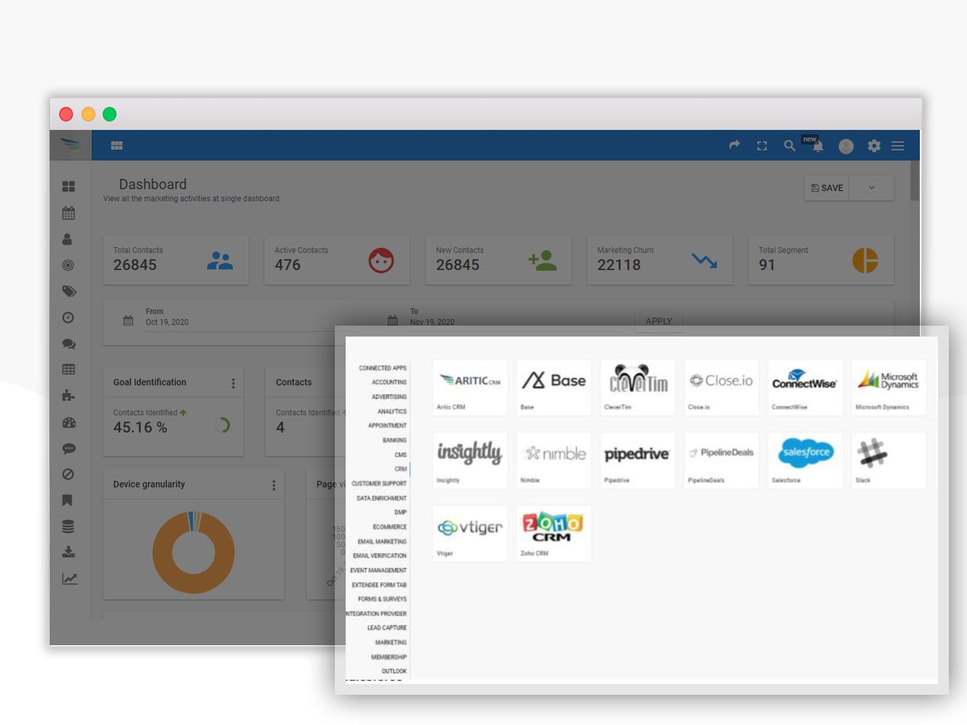Open settings gear in header
Image resolution: width=967 pixels, height=725 pixels.
pos(874,146)
